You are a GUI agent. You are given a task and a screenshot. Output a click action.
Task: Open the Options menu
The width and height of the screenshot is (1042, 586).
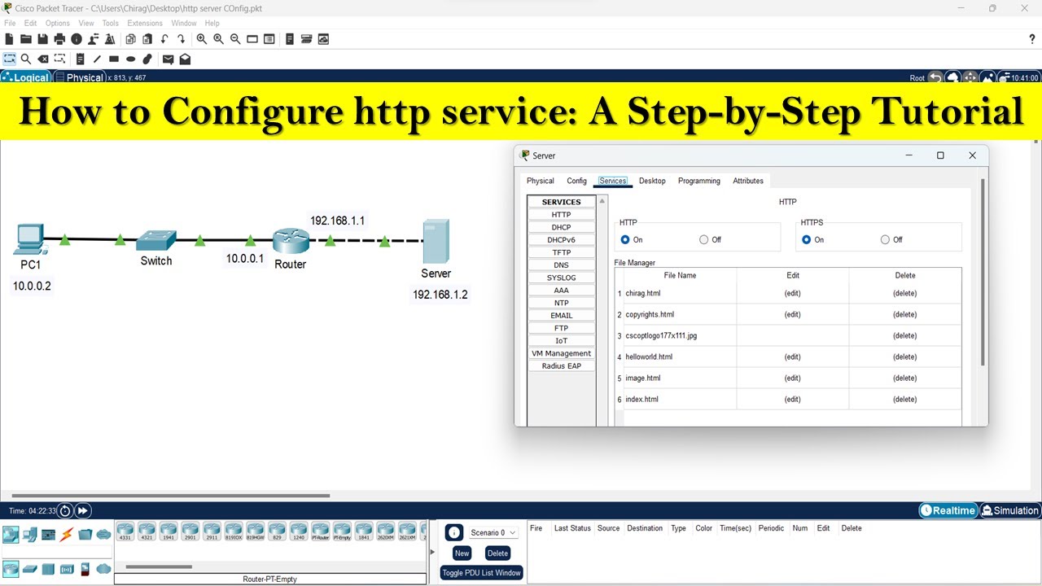pyautogui.click(x=57, y=23)
